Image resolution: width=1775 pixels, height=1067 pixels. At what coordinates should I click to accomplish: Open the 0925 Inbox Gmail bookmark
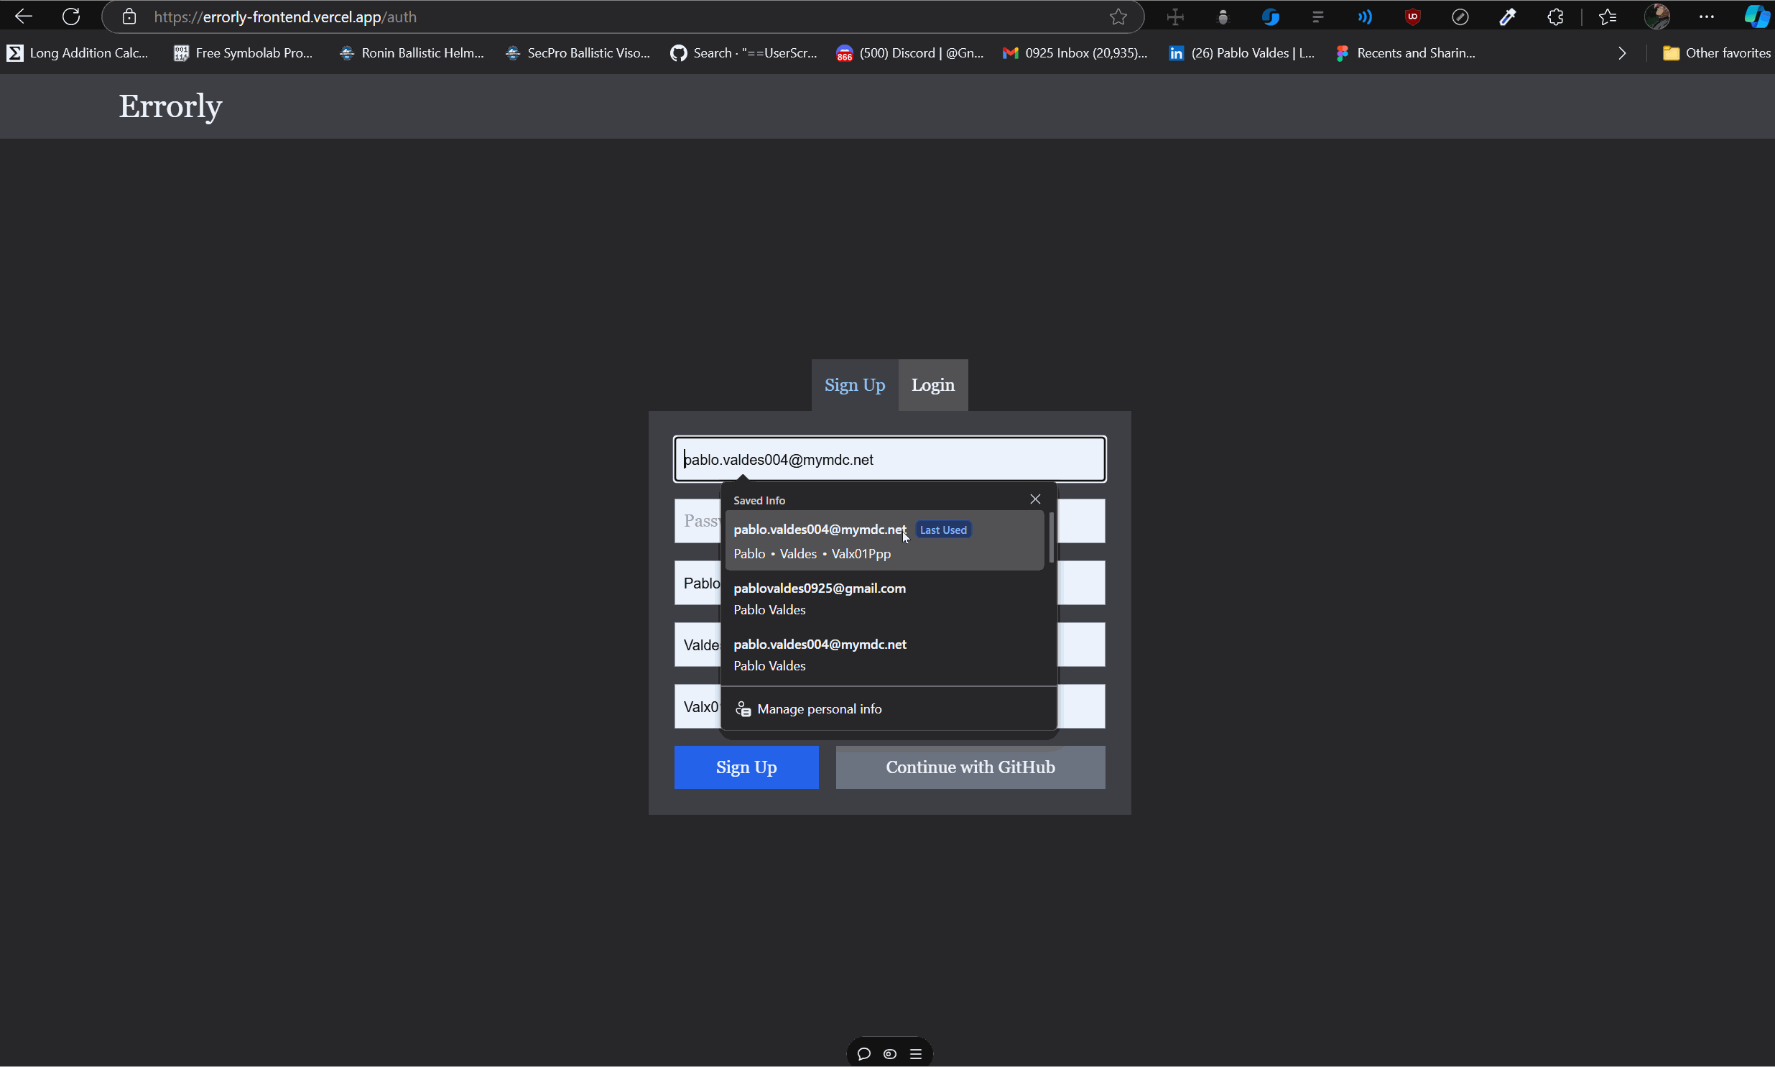coord(1075,52)
